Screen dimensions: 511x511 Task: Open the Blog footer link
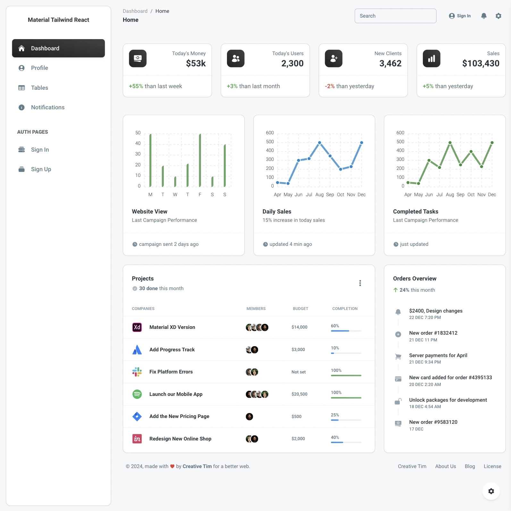coord(470,466)
